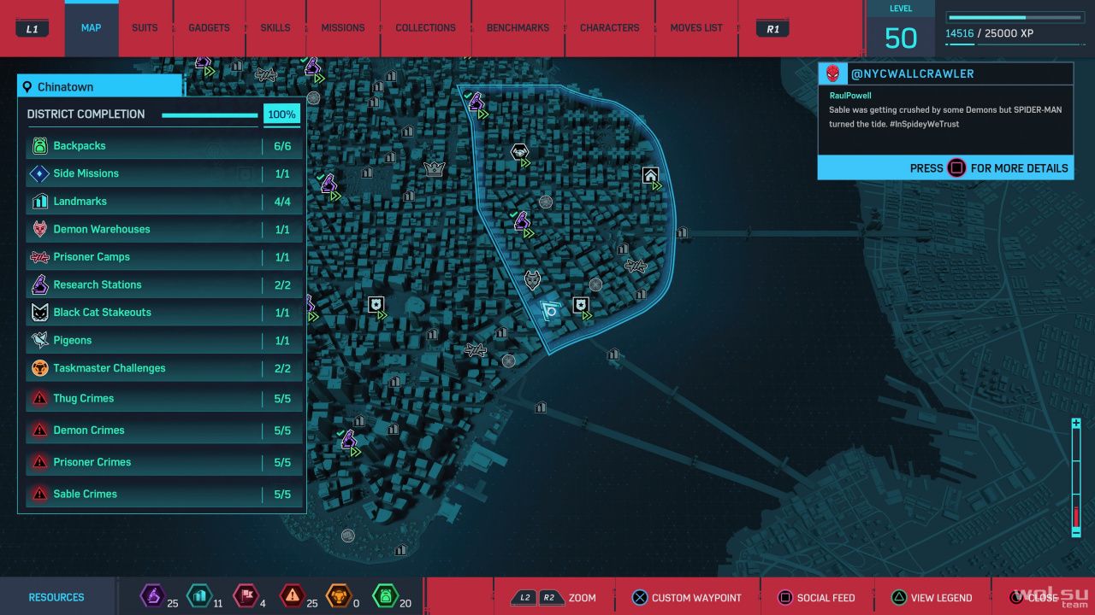Viewport: 1095px width, 615px height.
Task: Click the zoom in plus on slider
Action: tap(1076, 424)
